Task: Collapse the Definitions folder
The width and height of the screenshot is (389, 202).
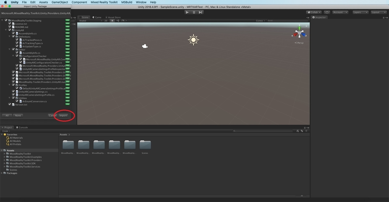Action: pyautogui.click(x=10, y=37)
